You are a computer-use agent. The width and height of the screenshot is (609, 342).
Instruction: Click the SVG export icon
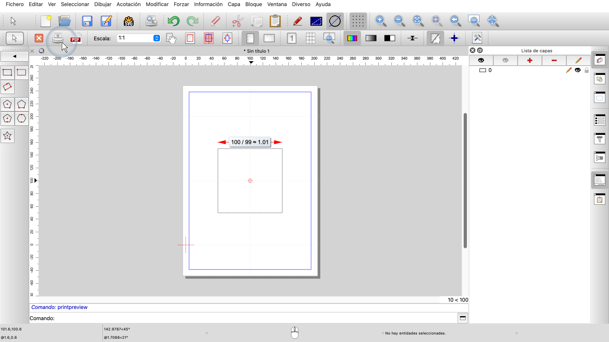tap(129, 21)
